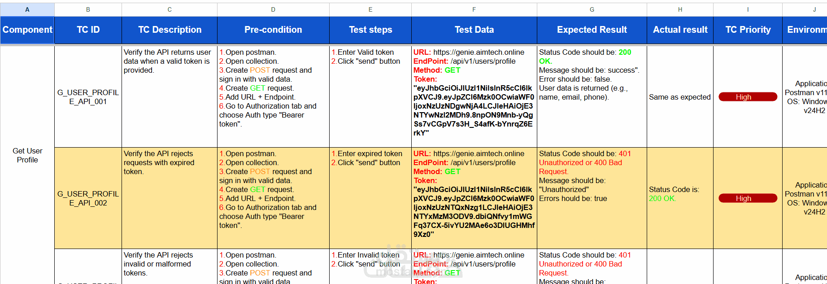Select column F header letter
827x284 pixels.
pyautogui.click(x=474, y=9)
